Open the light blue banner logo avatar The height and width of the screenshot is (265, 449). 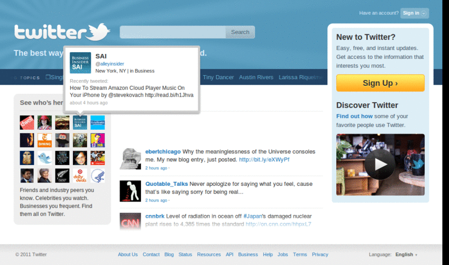click(98, 122)
